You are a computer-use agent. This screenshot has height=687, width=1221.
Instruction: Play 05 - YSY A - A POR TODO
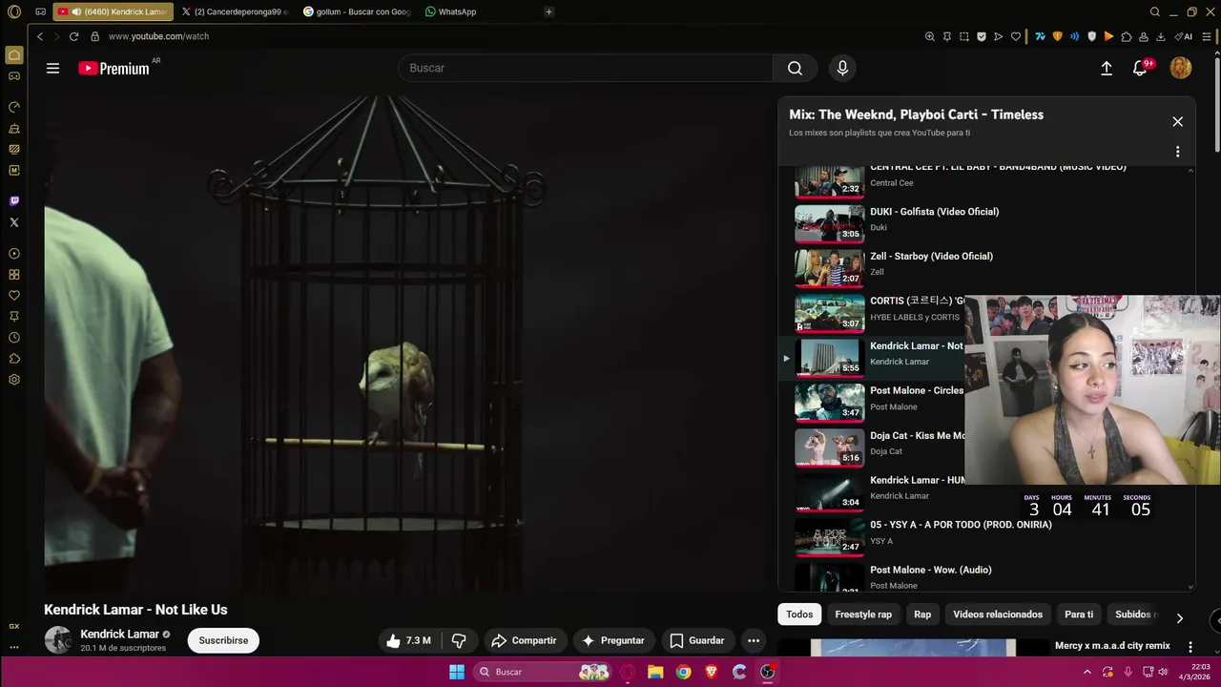tap(961, 525)
